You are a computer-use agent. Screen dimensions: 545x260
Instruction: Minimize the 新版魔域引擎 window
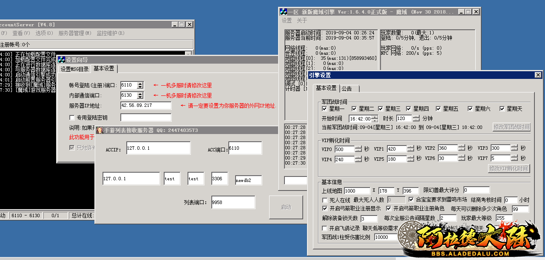click(461, 12)
